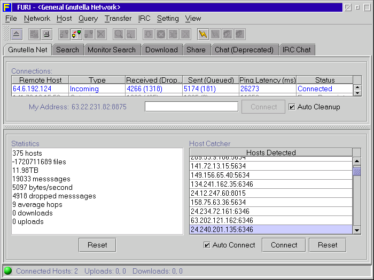Click the circled X cancel toolbar icon
The width and height of the screenshot is (374, 280).
point(161,34)
